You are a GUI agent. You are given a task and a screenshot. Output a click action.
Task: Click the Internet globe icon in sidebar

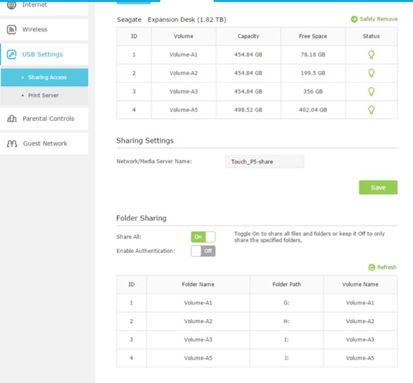coord(11,5)
